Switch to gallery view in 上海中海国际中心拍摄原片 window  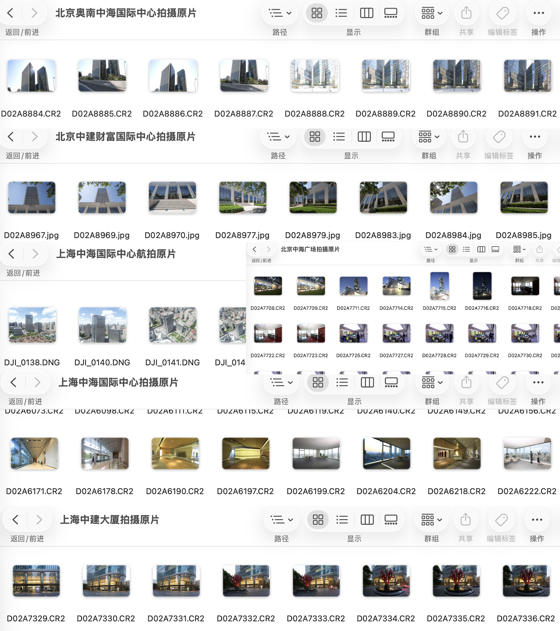point(391,382)
